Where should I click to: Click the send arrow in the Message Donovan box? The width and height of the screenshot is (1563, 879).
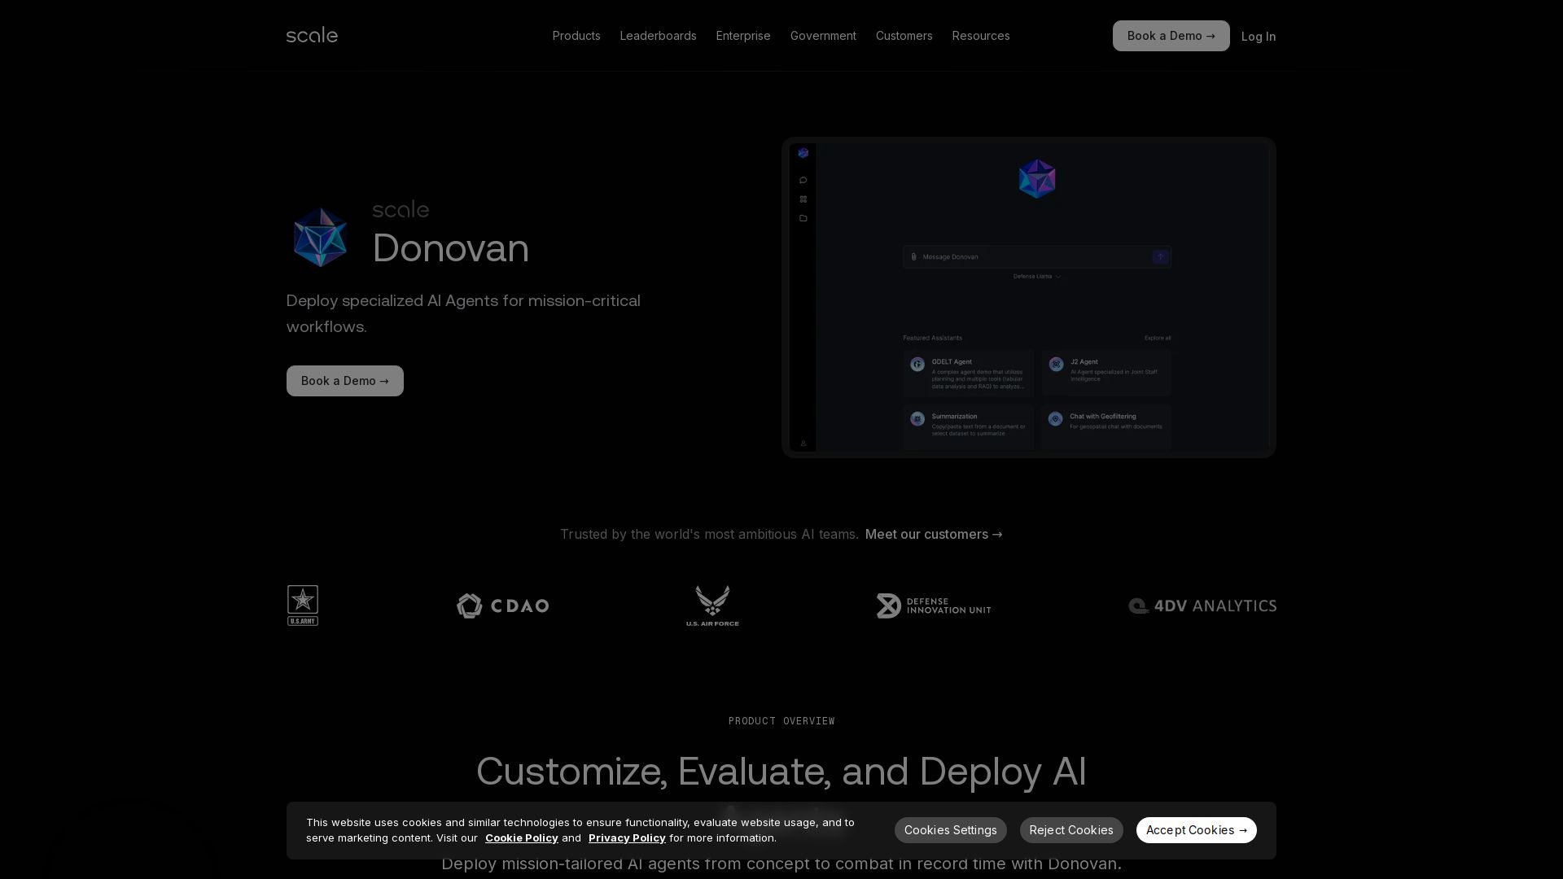point(1160,256)
